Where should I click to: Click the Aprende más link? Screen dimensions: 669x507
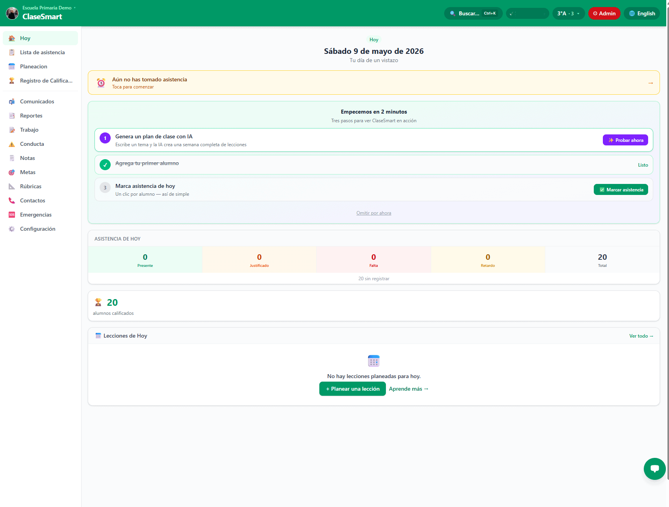[409, 389]
